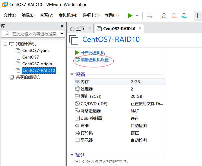Image resolution: width=202 pixels, height=166 pixels.
Task: Select the CentOS7-yum virtual machine
Action: click(35, 51)
